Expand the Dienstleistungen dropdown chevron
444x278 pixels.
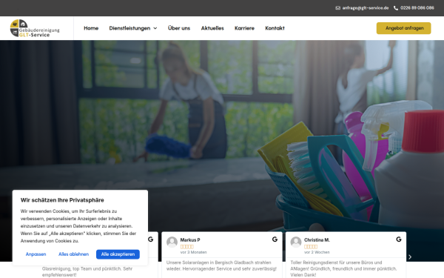(x=155, y=28)
